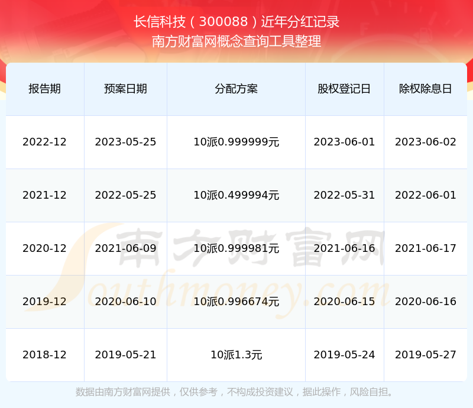This screenshot has width=473, height=408.
Task: Select proposal date 2021-06-09
Action: click(x=125, y=248)
